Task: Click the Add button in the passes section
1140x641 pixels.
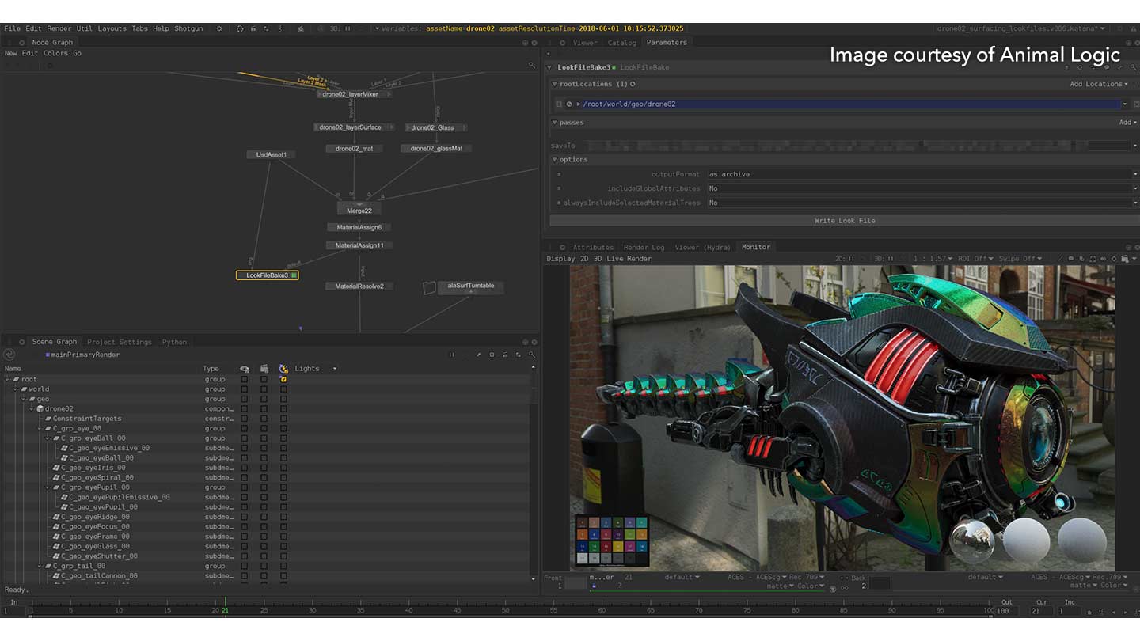Action: (x=1127, y=123)
